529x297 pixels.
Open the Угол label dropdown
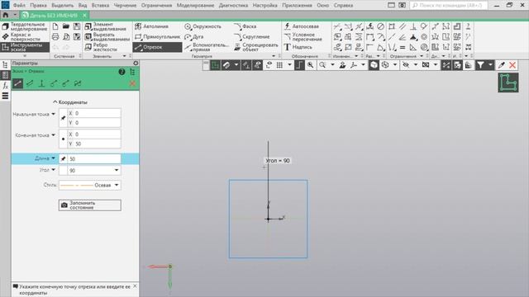coord(53,170)
